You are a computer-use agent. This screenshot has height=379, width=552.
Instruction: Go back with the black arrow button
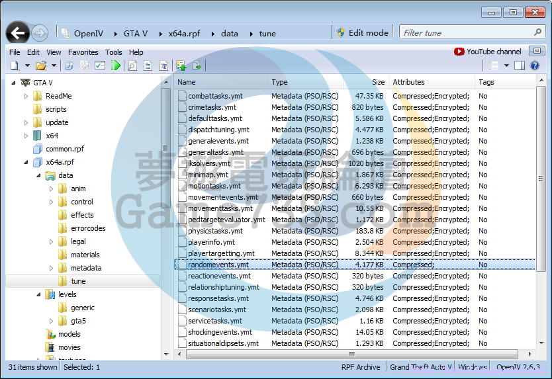click(x=19, y=33)
